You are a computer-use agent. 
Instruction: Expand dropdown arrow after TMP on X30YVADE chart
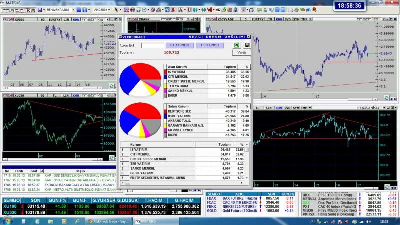[x=310, y=19]
